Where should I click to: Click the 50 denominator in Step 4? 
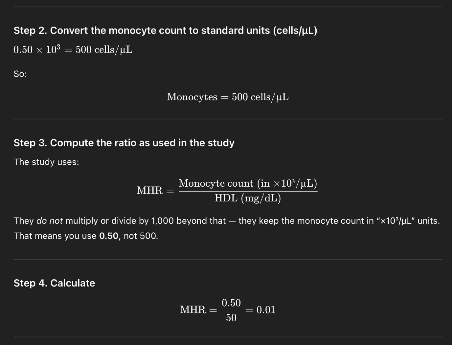231,318
